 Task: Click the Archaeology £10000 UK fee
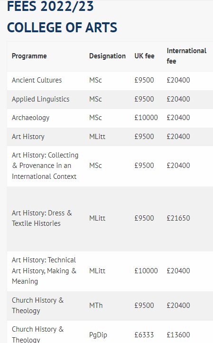point(146,118)
